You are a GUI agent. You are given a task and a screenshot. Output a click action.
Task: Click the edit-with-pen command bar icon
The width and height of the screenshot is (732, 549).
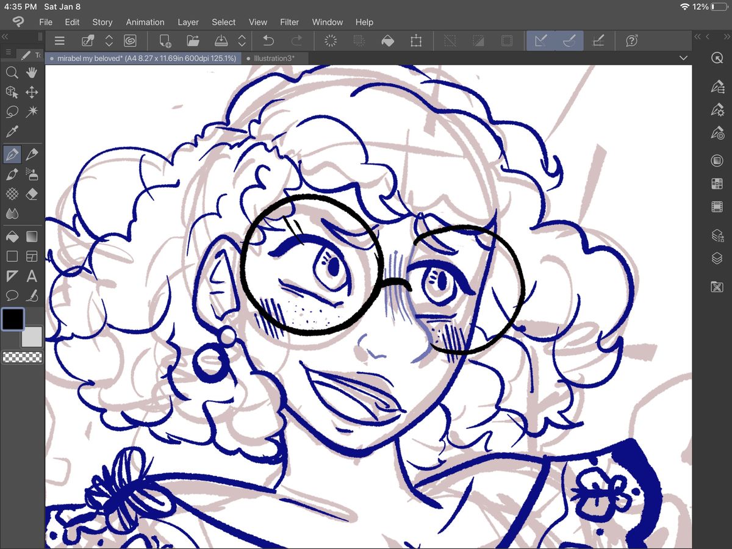[x=88, y=41]
